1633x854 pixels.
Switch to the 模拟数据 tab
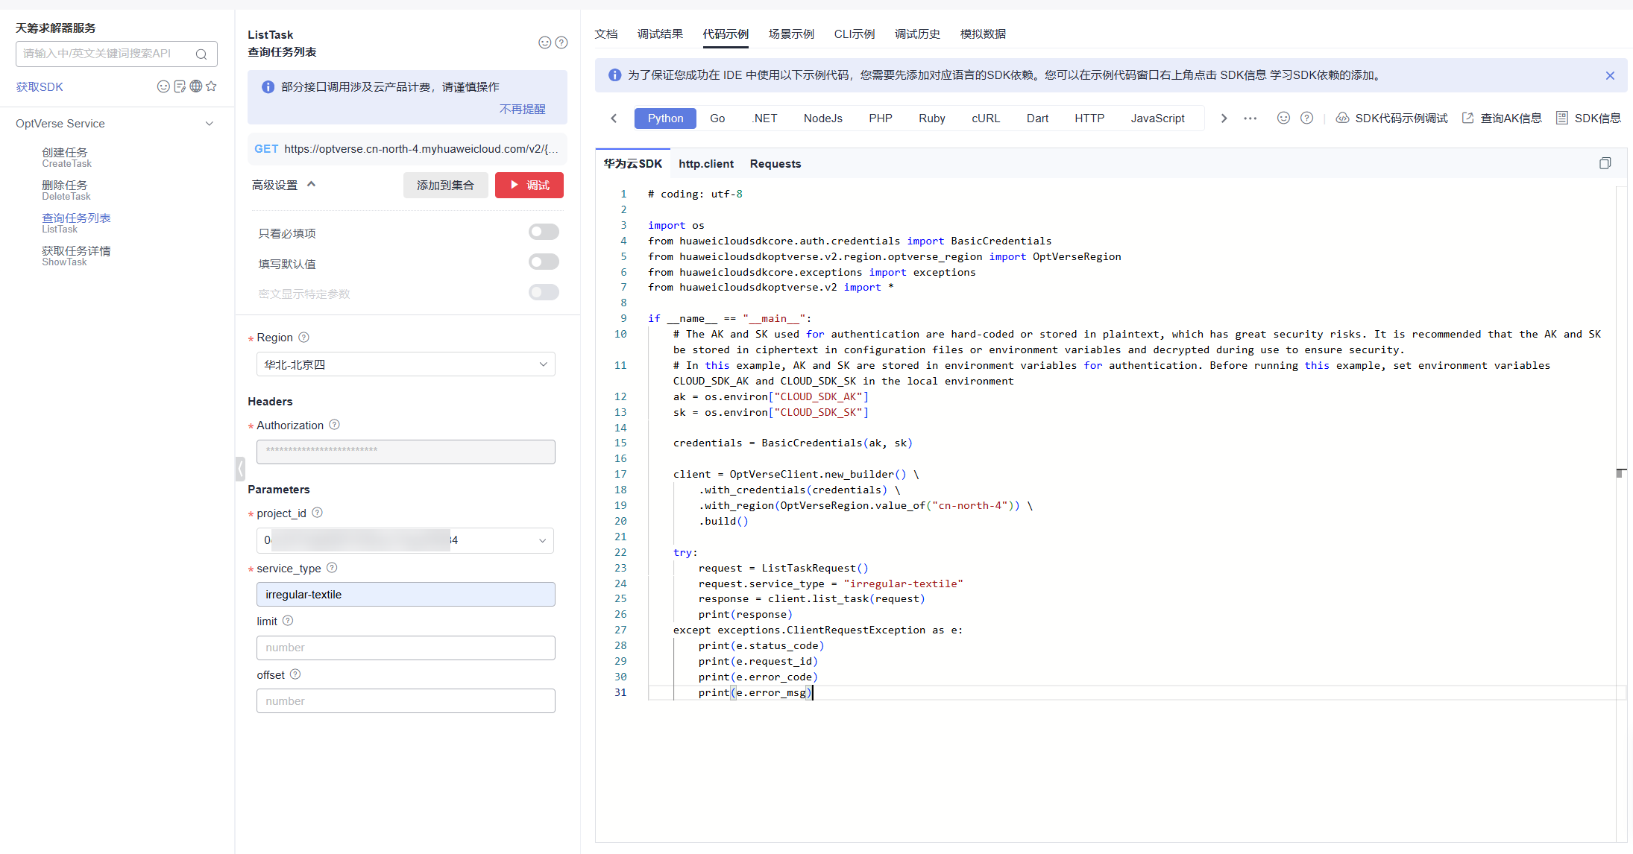[x=983, y=34]
